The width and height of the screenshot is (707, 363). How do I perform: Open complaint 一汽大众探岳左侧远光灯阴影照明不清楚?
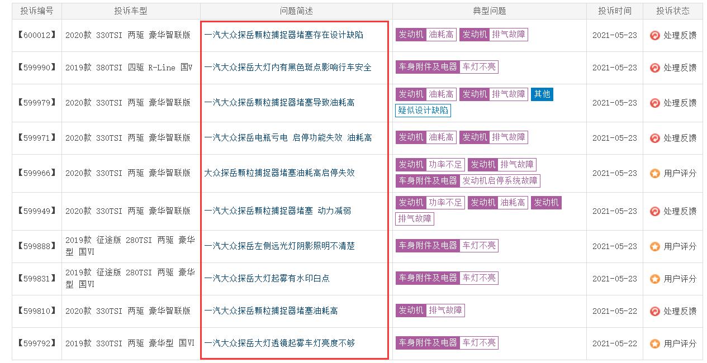point(279,246)
